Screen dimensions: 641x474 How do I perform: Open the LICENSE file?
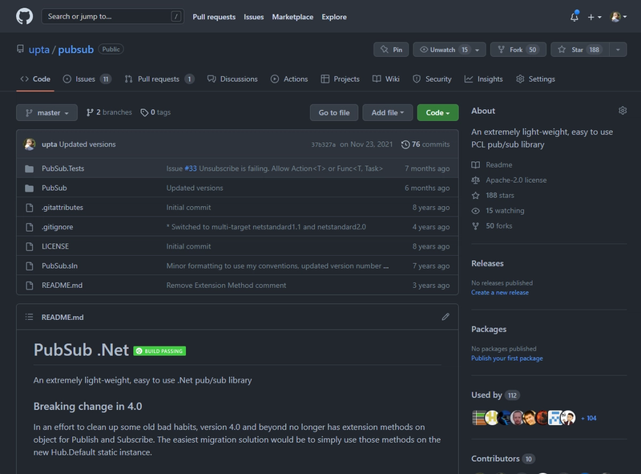coord(55,246)
